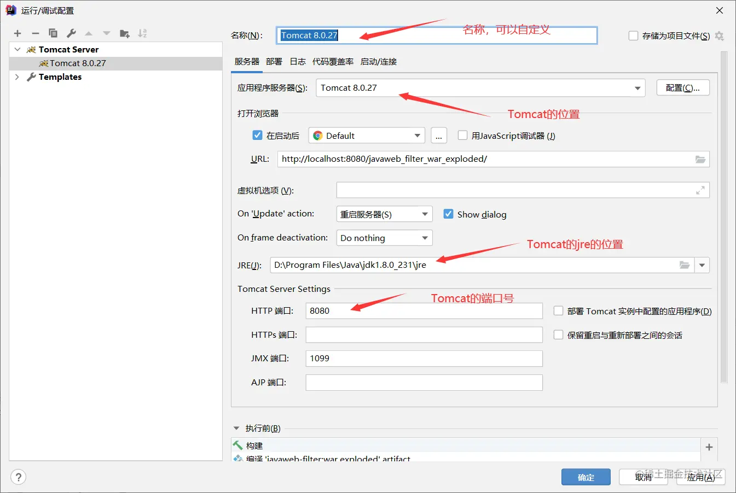Switch to the 启动/连接 tab
This screenshot has height=493, width=736.
pos(379,61)
